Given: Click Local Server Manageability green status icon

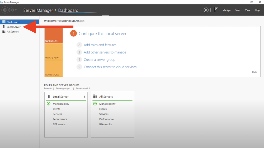Looking at the screenshot, I should [49, 104].
